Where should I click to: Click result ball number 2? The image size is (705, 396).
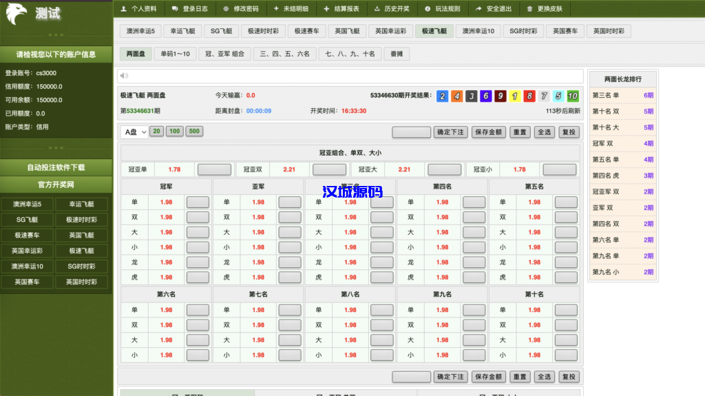pyautogui.click(x=443, y=96)
